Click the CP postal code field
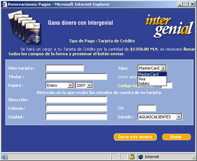The width and height of the screenshot is (197, 161). [x=147, y=108]
